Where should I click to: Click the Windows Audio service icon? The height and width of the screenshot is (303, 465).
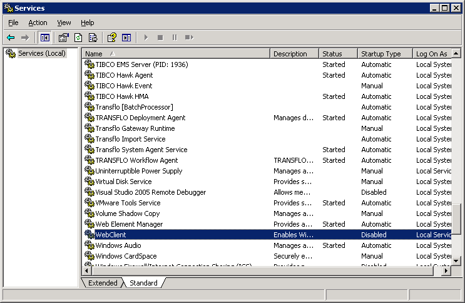[x=89, y=245]
